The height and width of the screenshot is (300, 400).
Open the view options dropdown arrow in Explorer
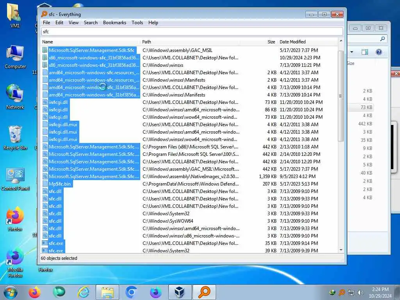352,52
